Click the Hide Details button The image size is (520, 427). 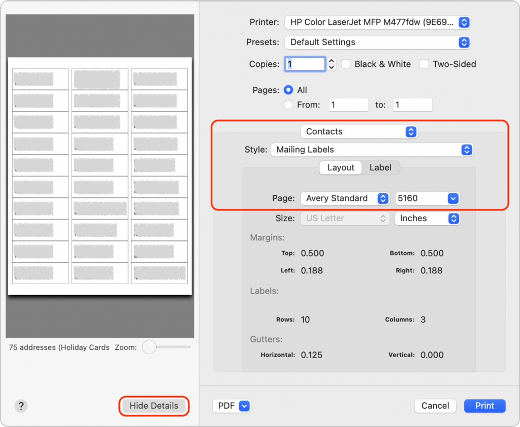tap(154, 406)
